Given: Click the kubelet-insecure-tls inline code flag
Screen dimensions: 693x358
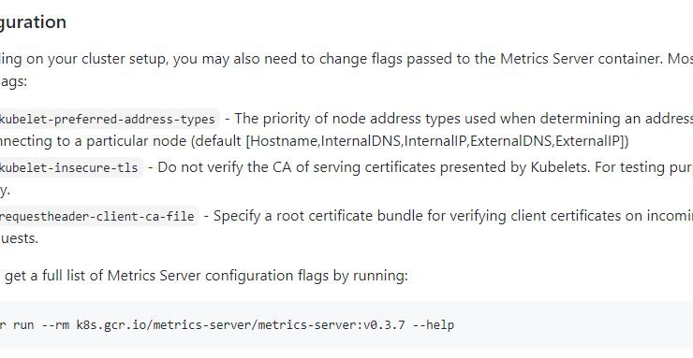Looking at the screenshot, I should pos(71,167).
